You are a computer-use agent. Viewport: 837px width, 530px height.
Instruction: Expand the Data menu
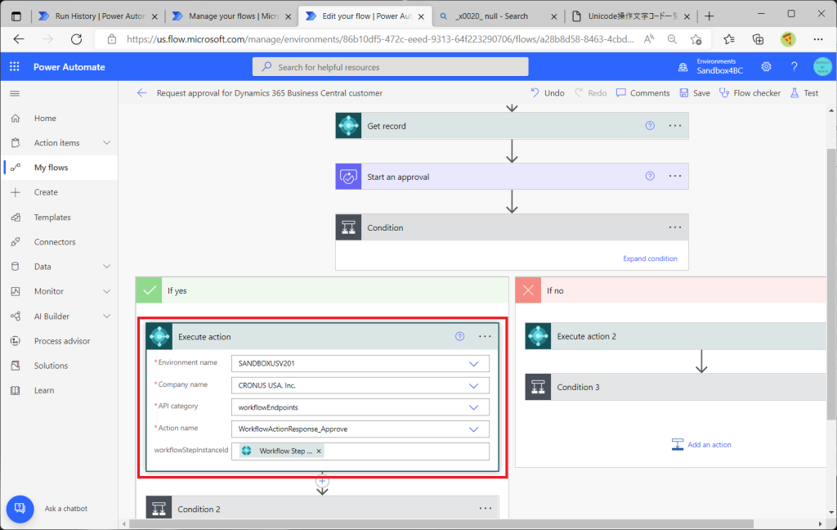point(107,266)
